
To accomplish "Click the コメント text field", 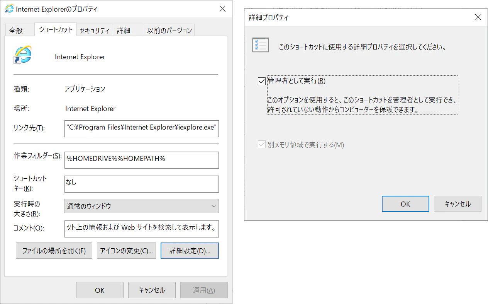I will 141,229.
